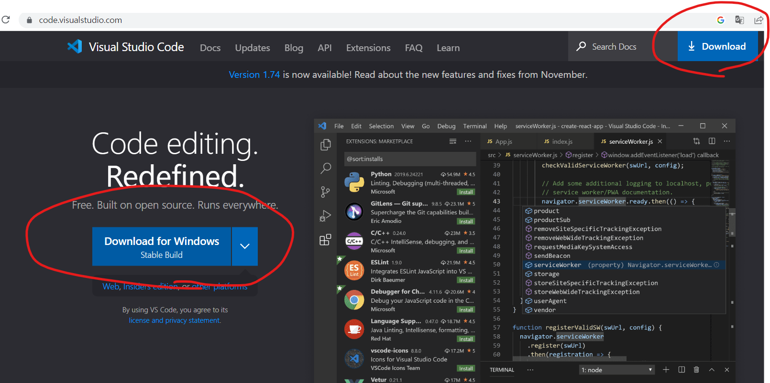Click the top-right Download button
Image resolution: width=770 pixels, height=383 pixels.
717,46
